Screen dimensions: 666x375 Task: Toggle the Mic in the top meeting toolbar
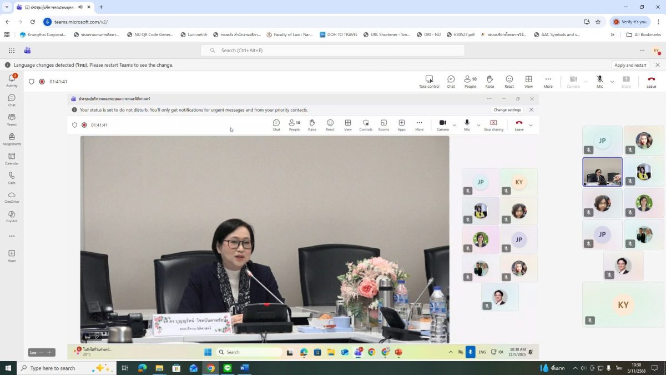pos(599,81)
